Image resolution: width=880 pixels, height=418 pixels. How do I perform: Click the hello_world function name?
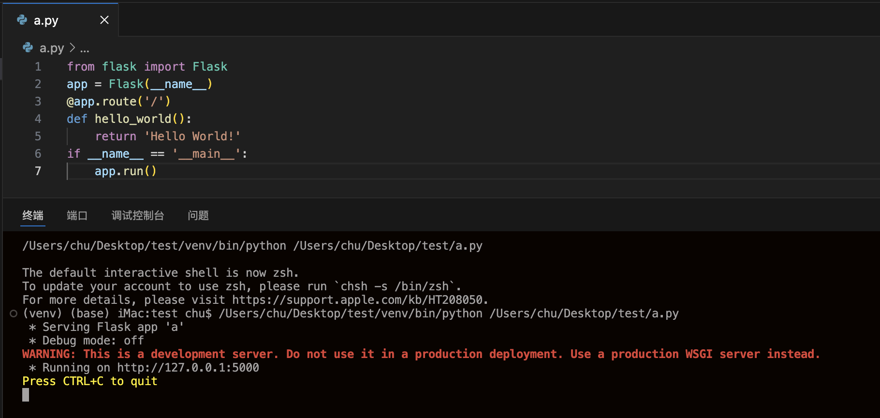point(133,119)
